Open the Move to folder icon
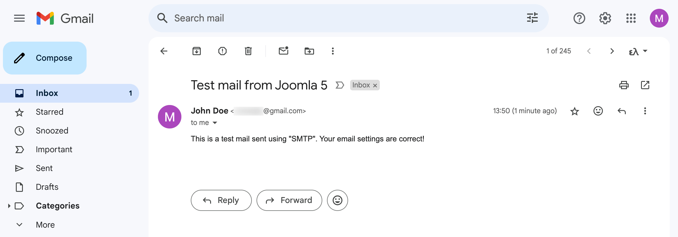This screenshot has width=678, height=237. pos(309,51)
